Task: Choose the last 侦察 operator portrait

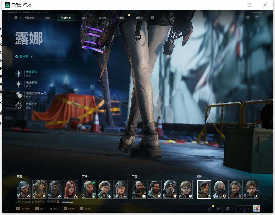Action: click(251, 189)
